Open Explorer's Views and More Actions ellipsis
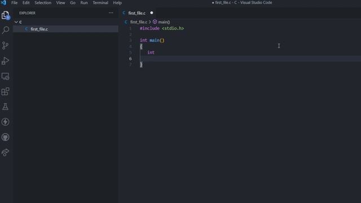 point(111,13)
